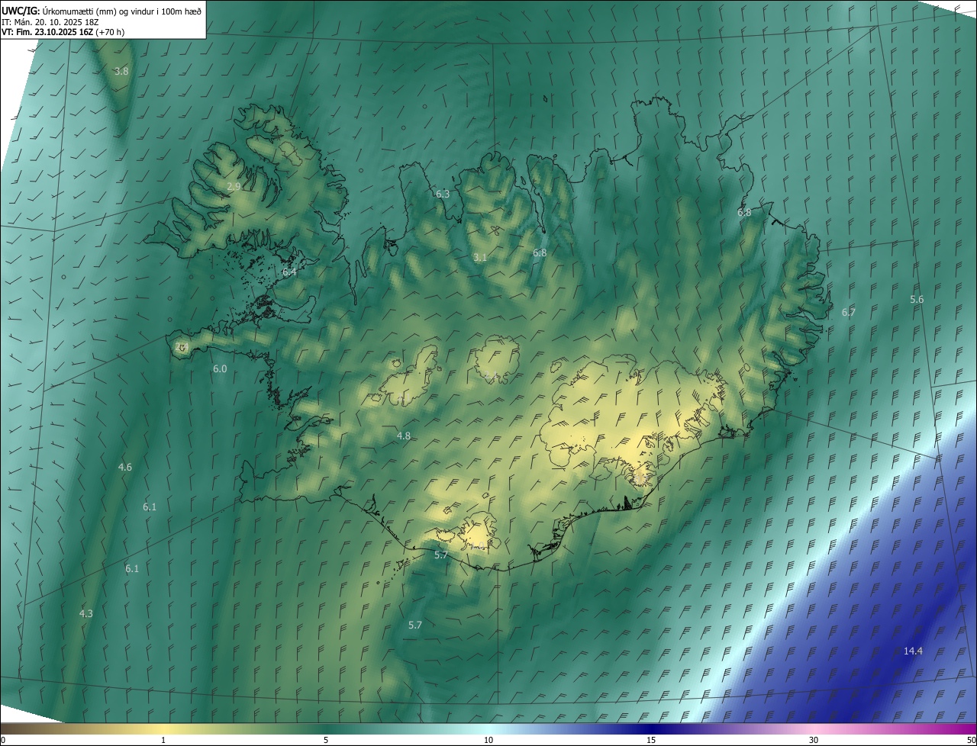Image resolution: width=977 pixels, height=746 pixels.
Task: Click the '10' tick on the color scale
Action: (488, 741)
